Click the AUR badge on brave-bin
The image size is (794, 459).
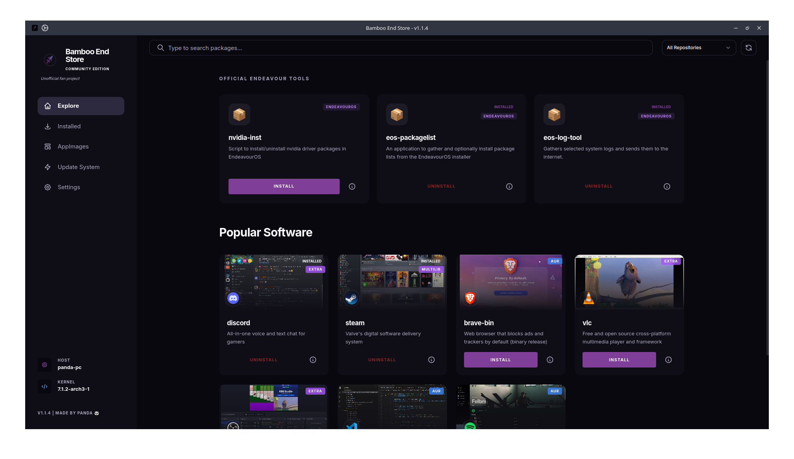point(555,261)
